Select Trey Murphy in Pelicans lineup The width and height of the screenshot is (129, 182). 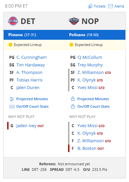[x=90, y=65]
